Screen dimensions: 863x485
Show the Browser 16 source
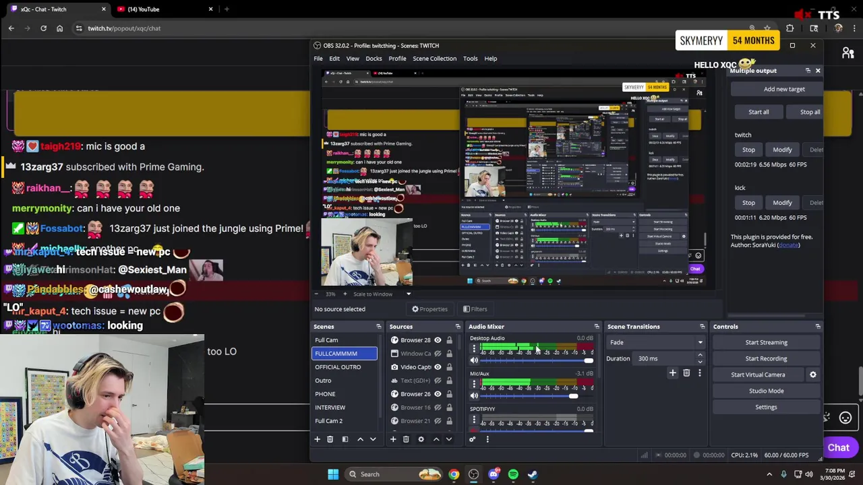click(438, 408)
